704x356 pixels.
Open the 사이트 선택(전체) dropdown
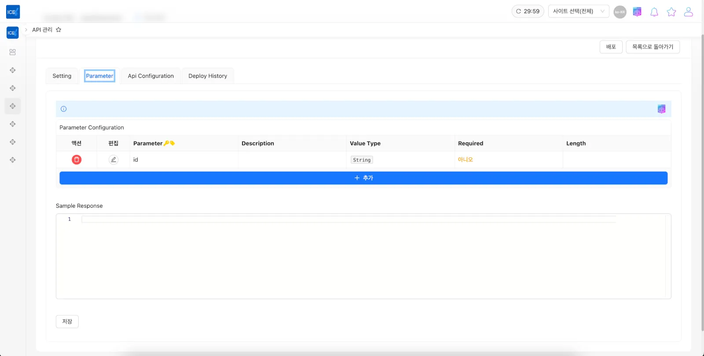[578, 11]
